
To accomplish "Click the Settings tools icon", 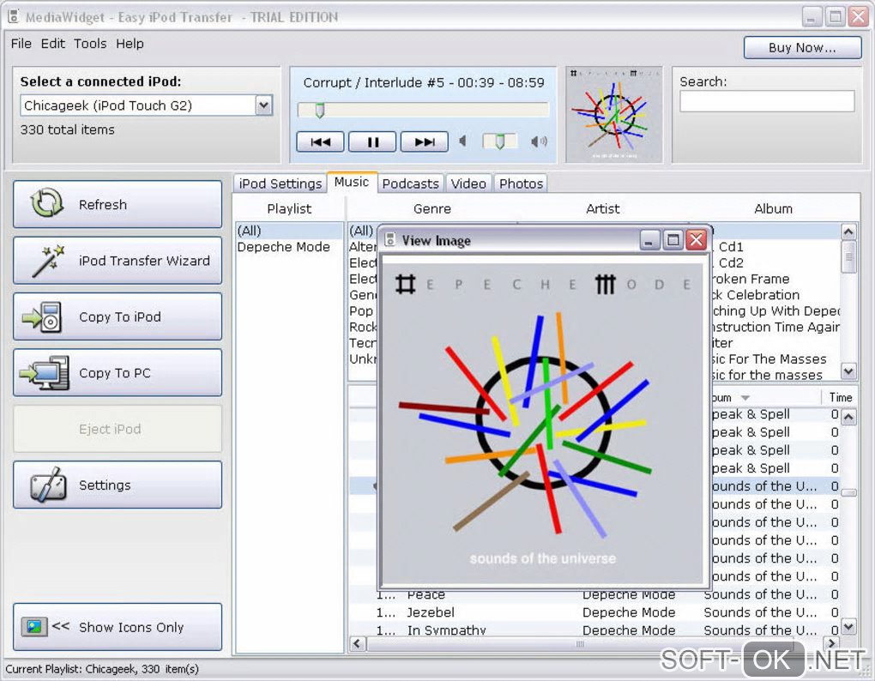I will pyautogui.click(x=49, y=484).
